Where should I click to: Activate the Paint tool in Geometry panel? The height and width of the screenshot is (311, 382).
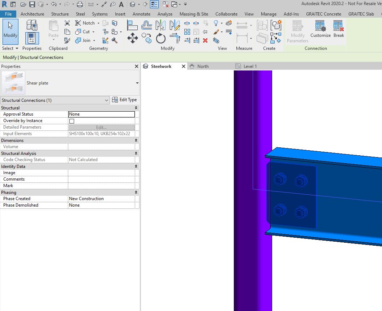click(67, 41)
